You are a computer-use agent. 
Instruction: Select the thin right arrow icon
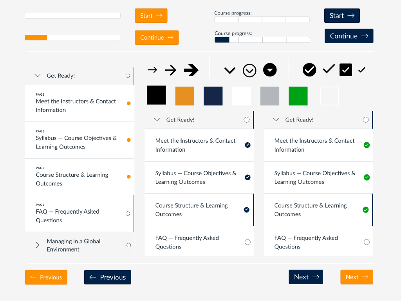click(x=152, y=71)
